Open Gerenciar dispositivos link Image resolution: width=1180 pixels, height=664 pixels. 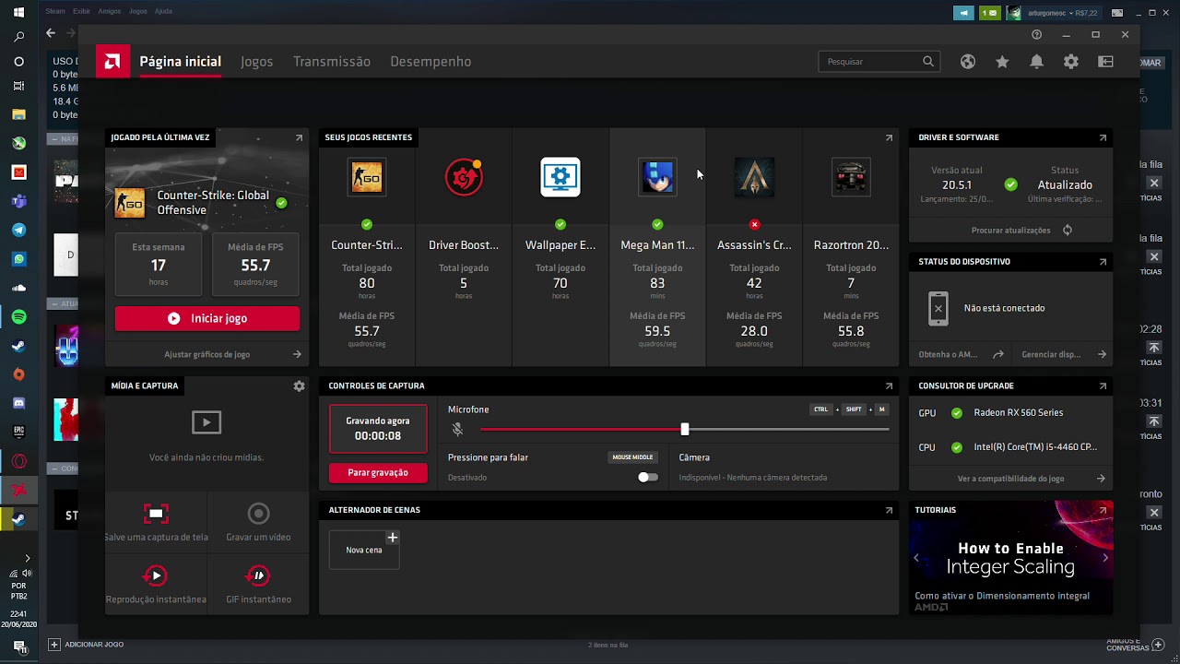1064,354
